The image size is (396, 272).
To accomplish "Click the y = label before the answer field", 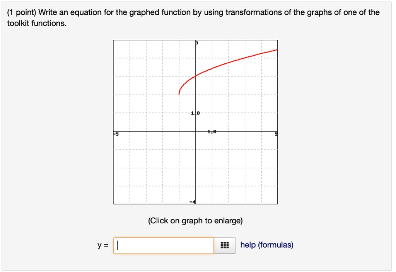I will tap(103, 245).
